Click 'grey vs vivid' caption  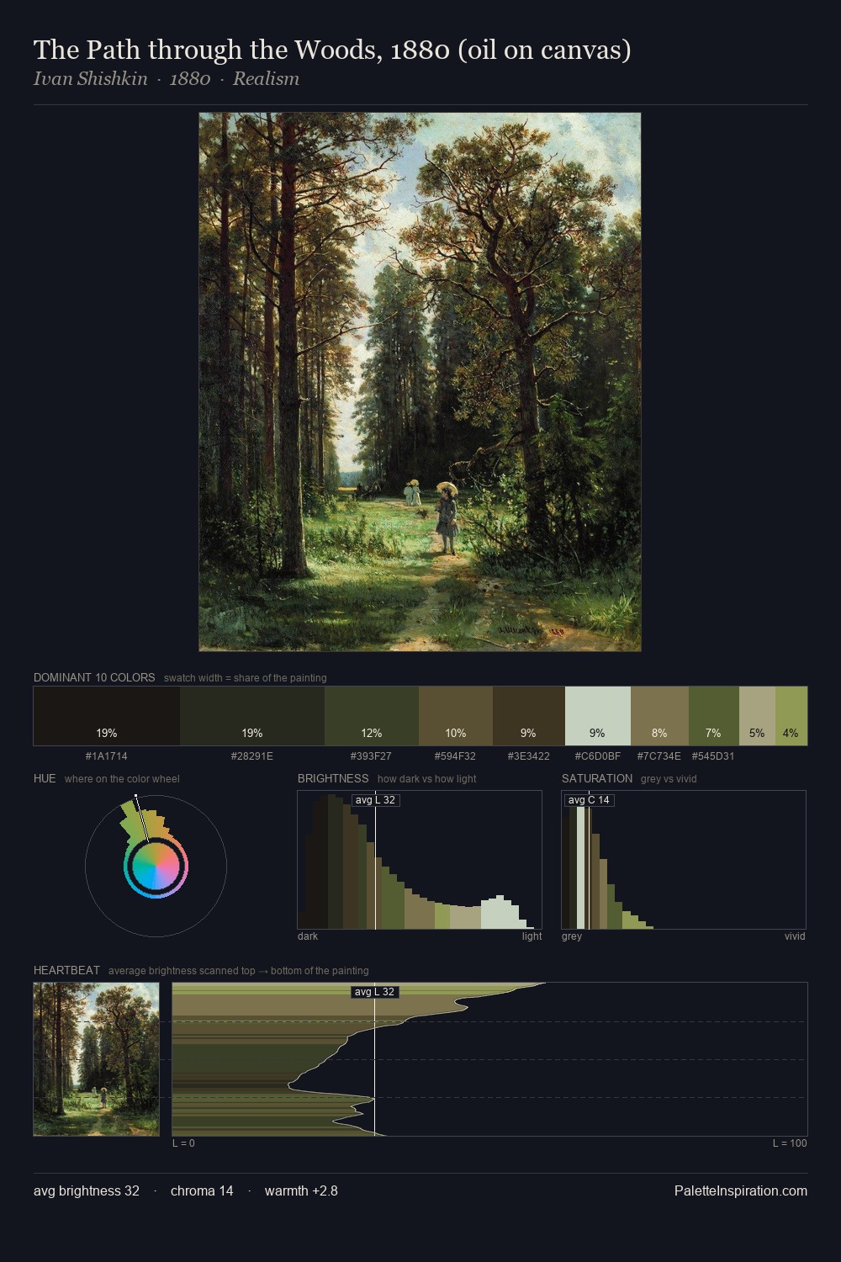click(x=669, y=779)
